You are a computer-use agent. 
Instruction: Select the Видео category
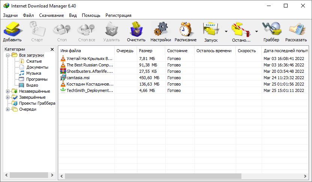tap(32, 85)
